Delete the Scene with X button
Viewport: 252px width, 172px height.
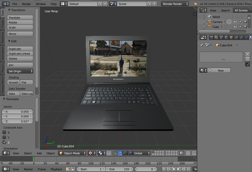coord(154,4)
